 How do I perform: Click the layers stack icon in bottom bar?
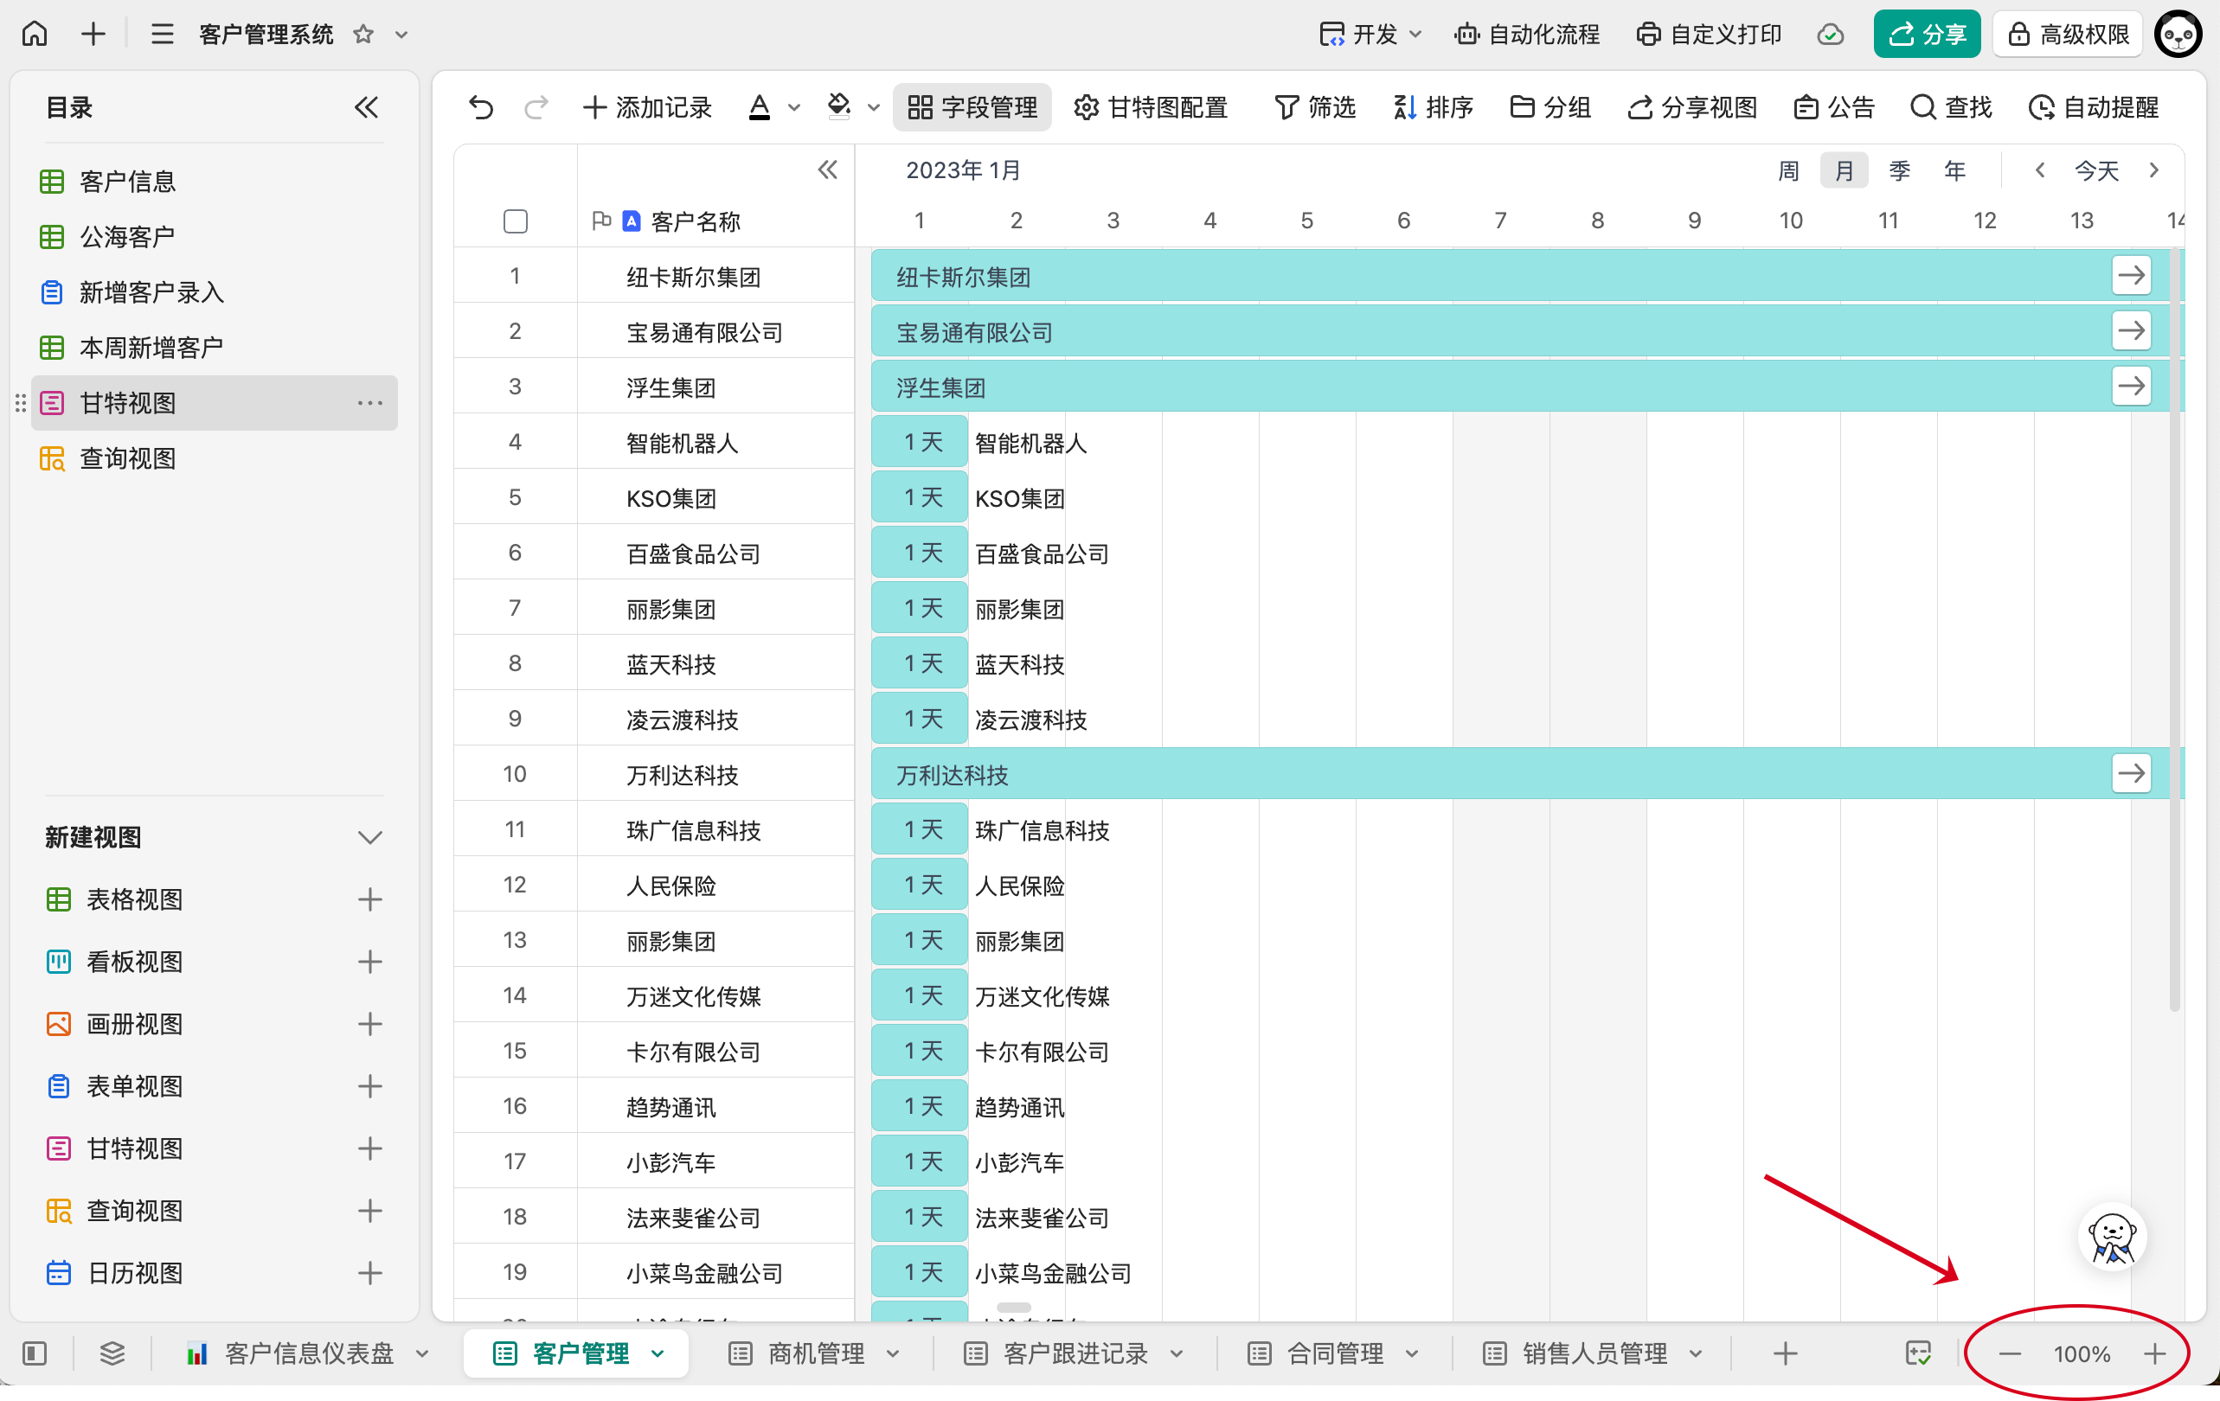tap(112, 1353)
